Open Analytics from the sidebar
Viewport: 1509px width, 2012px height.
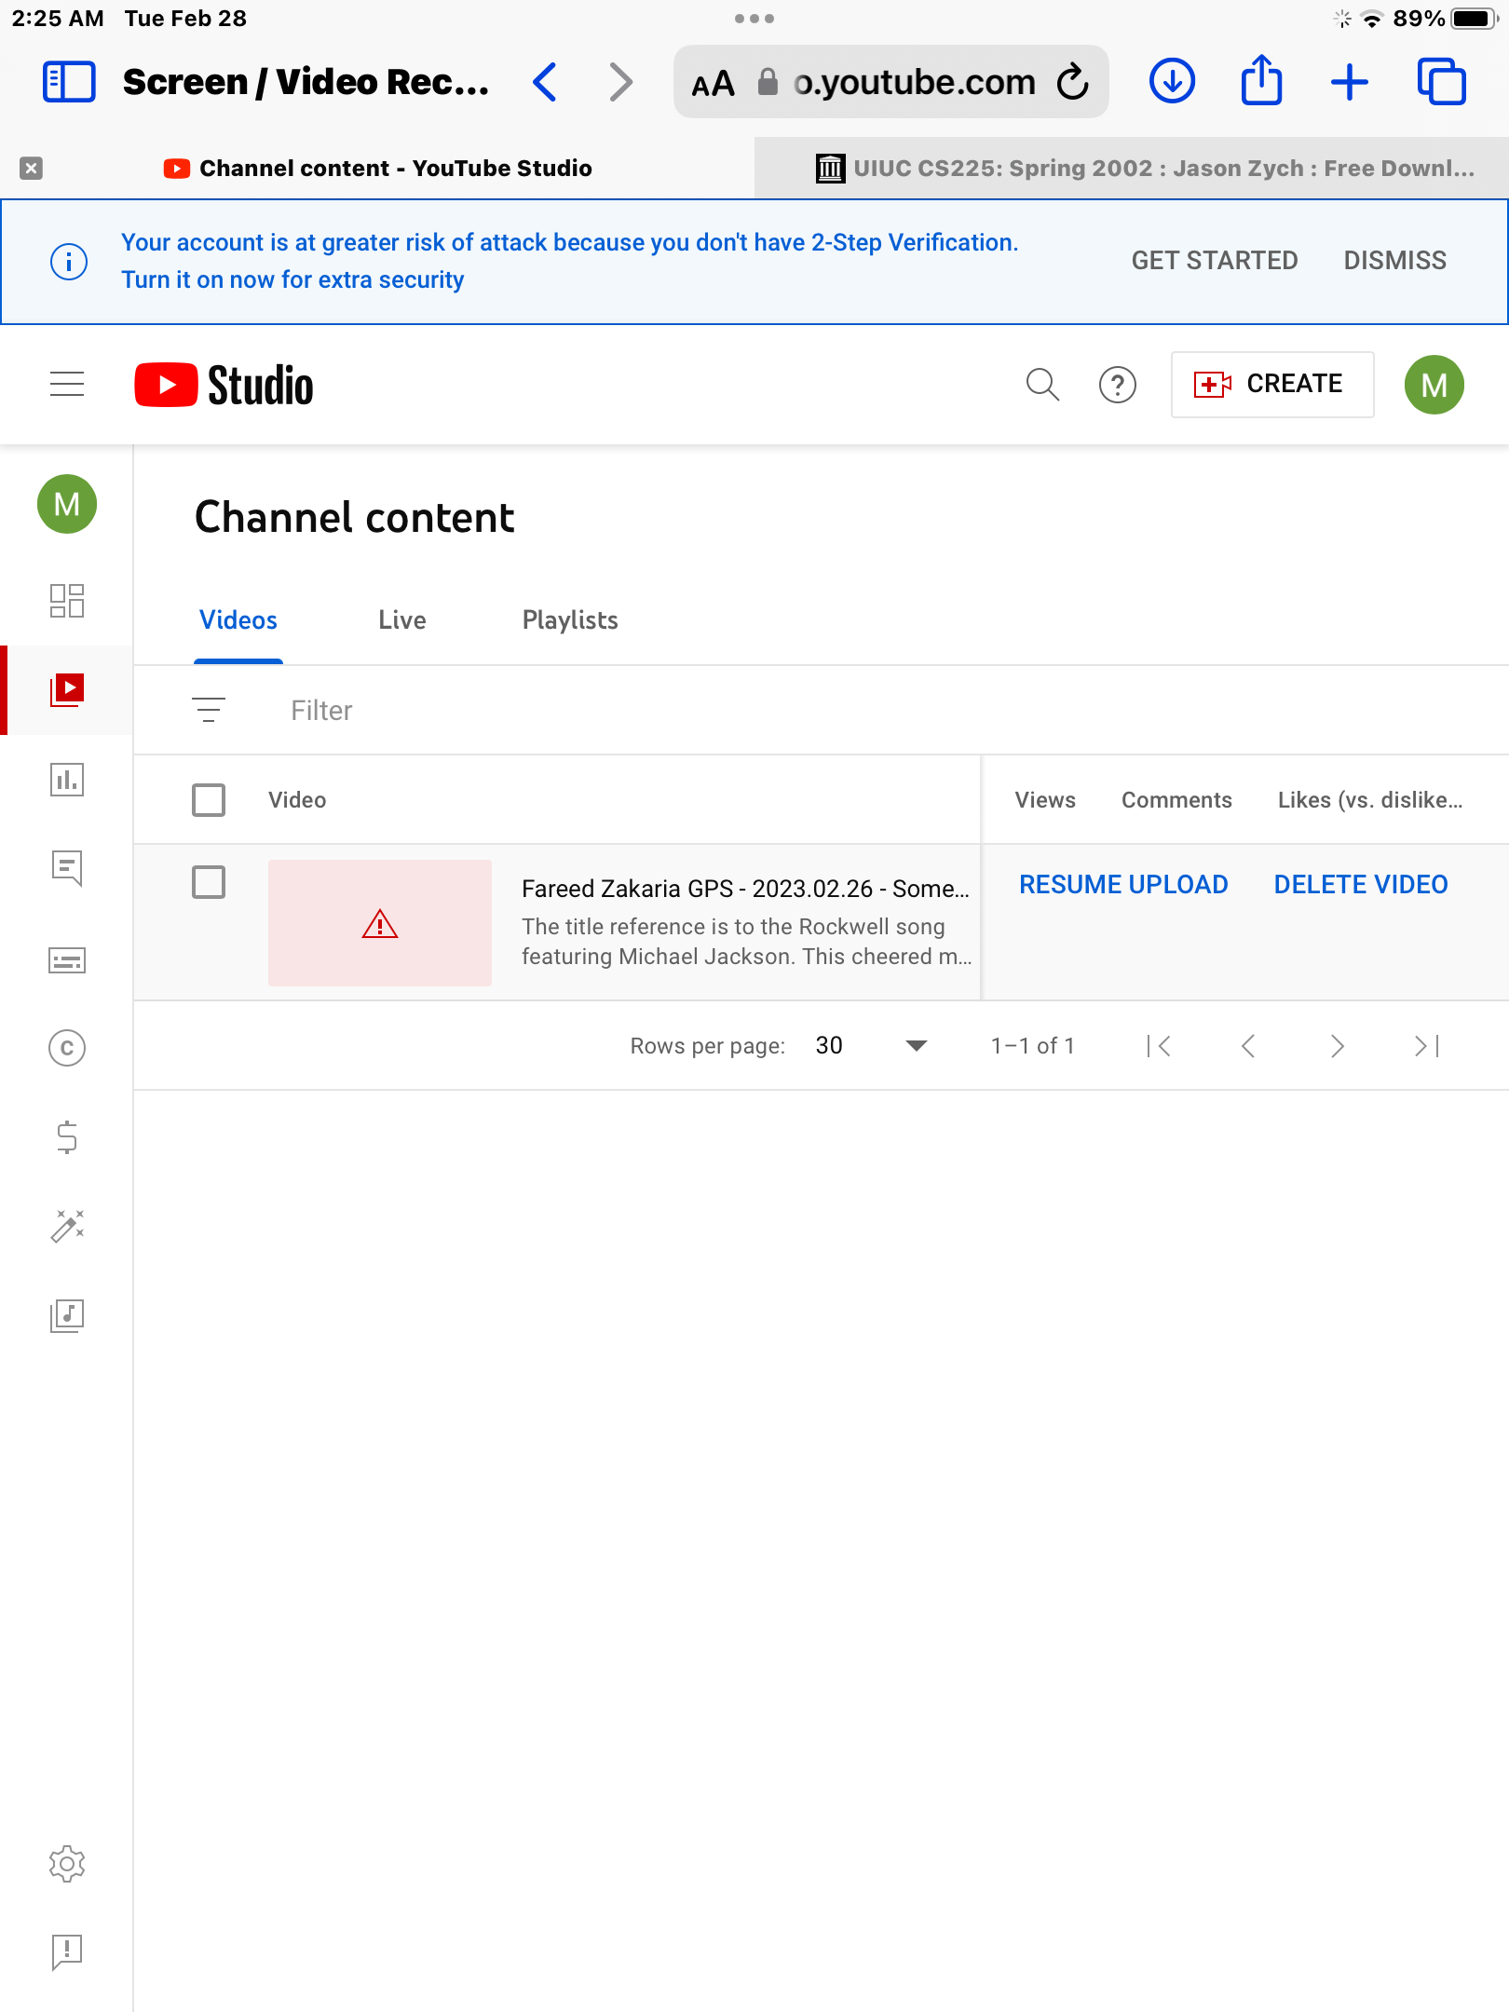(67, 780)
